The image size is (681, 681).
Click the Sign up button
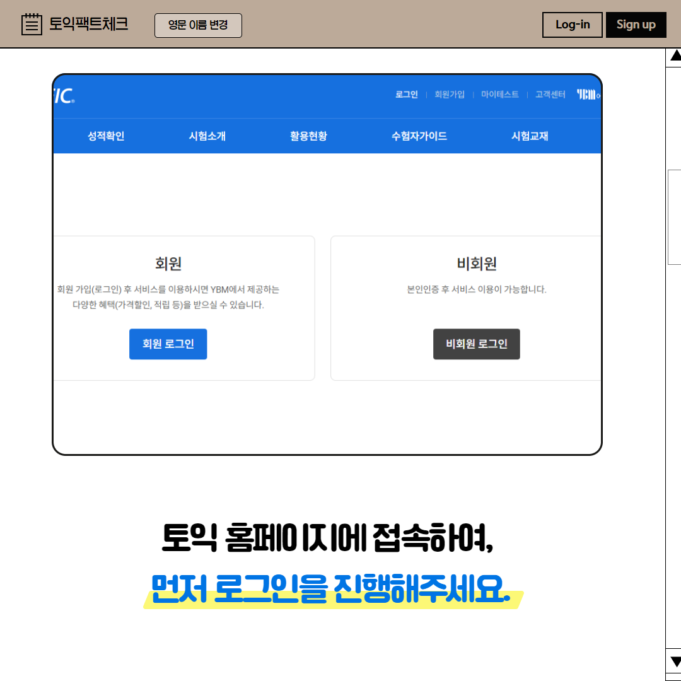(636, 25)
